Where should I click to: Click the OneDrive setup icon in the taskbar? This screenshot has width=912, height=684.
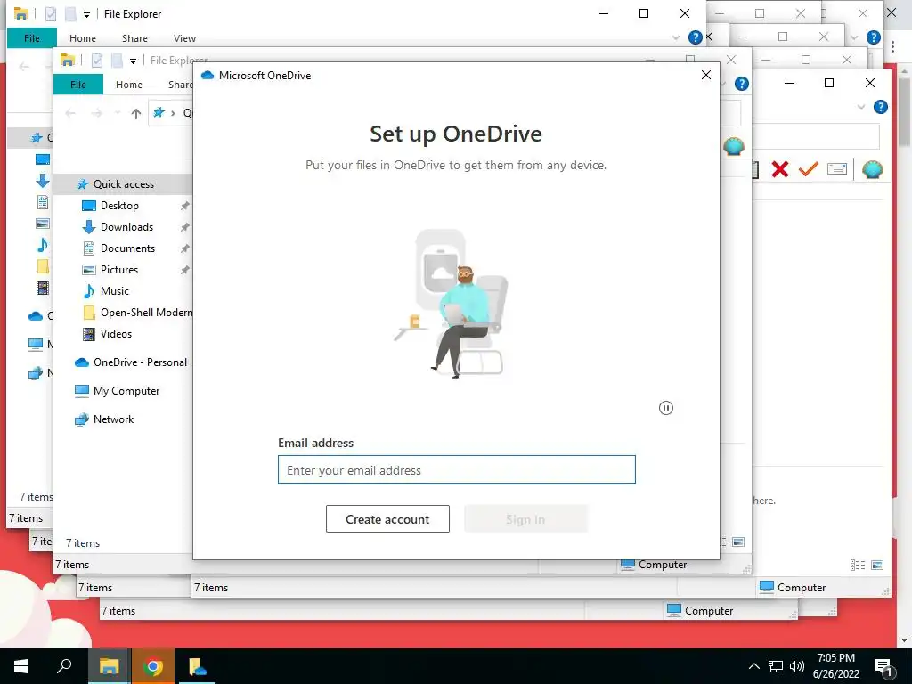click(x=197, y=666)
